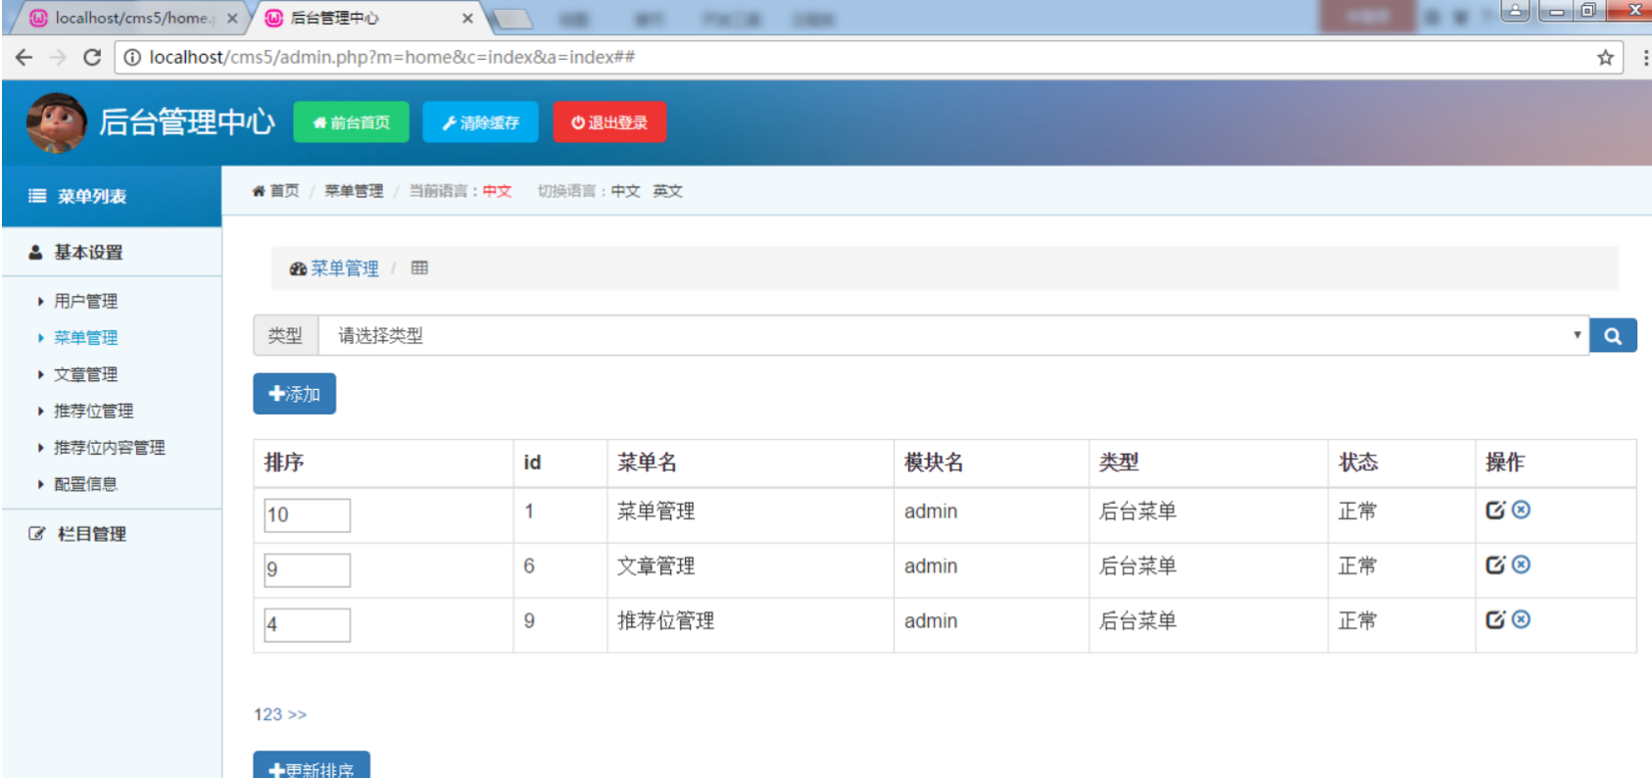Image resolution: width=1652 pixels, height=778 pixels.
Task: Click edit icon for 菜单管理 row
Action: tap(1495, 510)
